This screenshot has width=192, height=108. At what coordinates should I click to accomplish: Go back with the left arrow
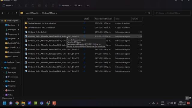coord(3,13)
